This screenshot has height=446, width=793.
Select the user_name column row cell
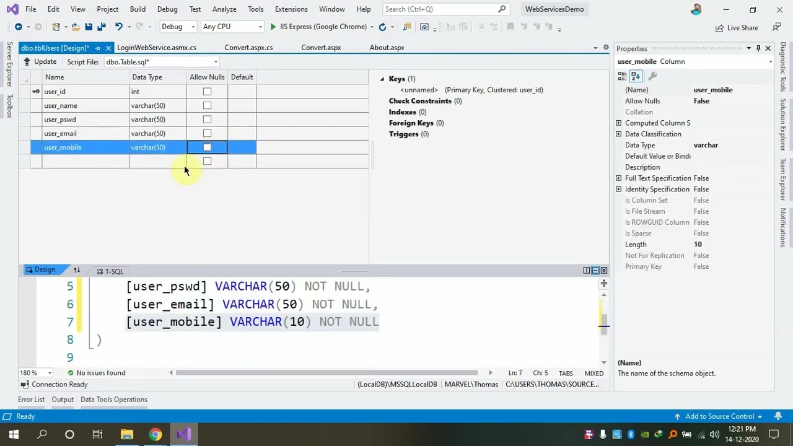click(x=85, y=105)
